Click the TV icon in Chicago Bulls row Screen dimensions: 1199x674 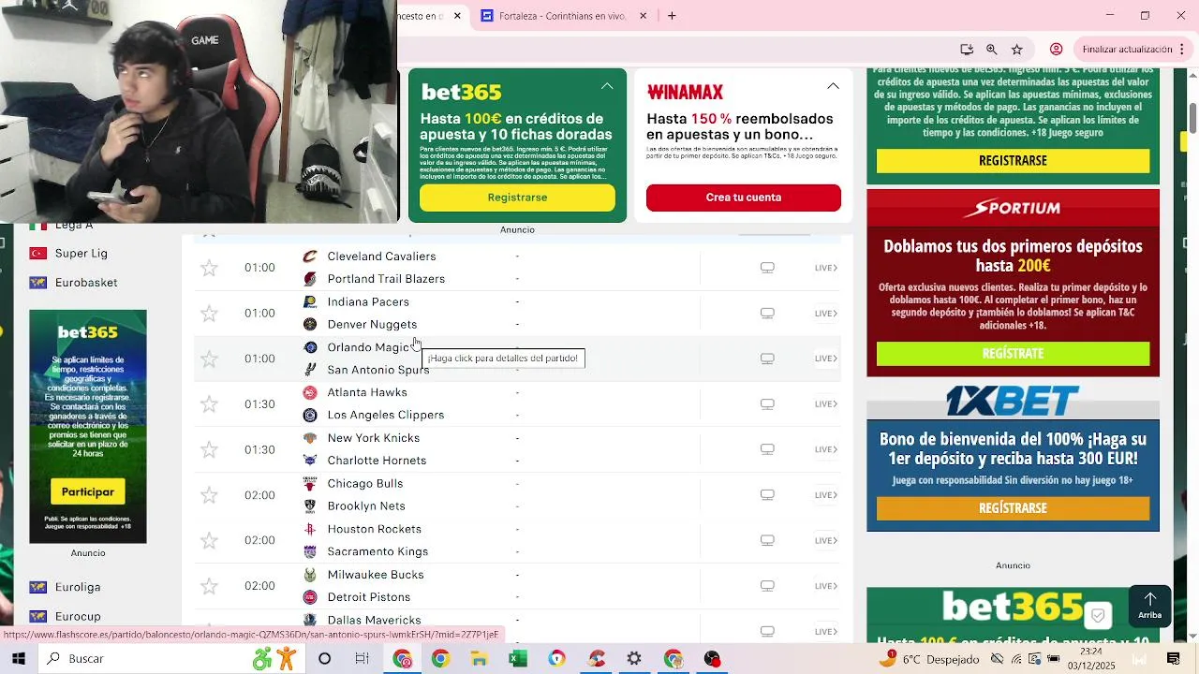(767, 495)
